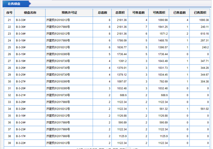Click the 已售面积 column header
Screen dimensions: 213x149
[x=200, y=13]
